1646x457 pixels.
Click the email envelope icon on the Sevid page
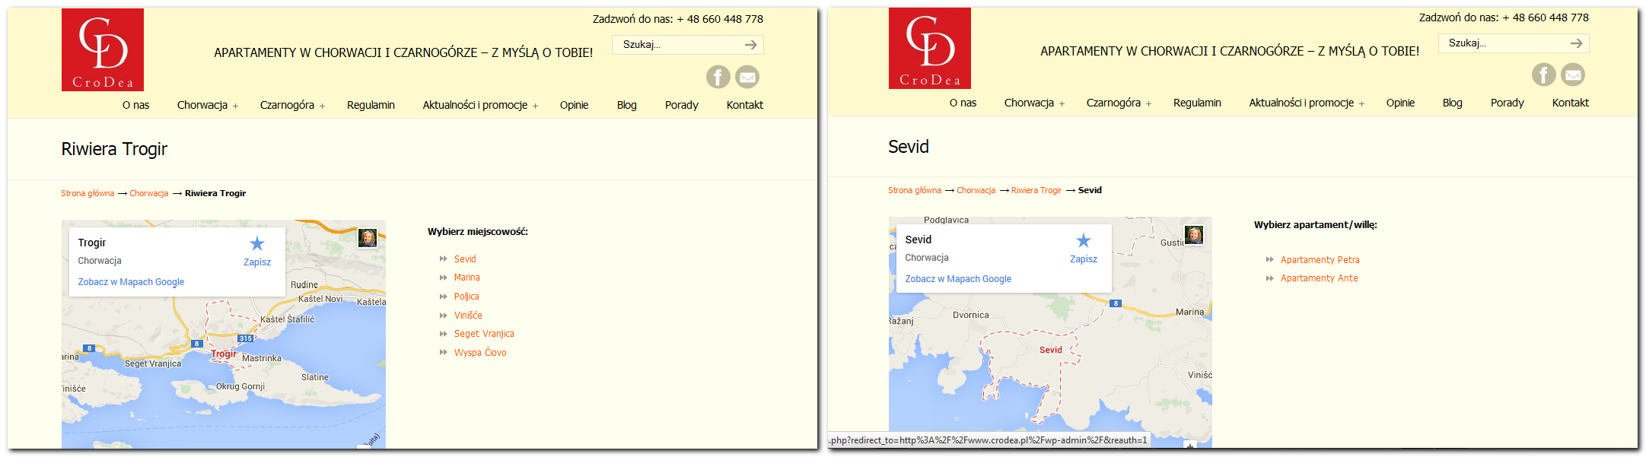pyautogui.click(x=1573, y=75)
